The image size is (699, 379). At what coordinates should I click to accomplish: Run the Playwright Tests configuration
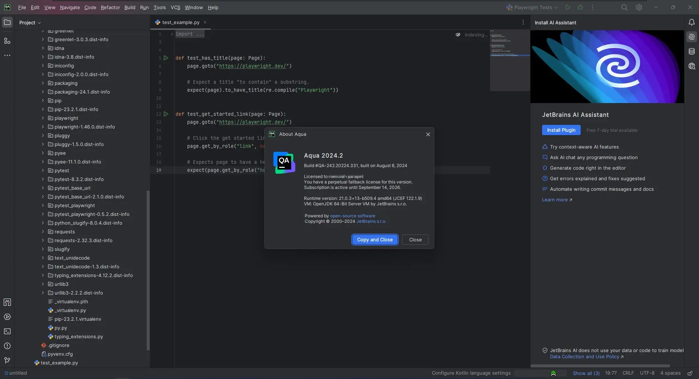tap(568, 7)
